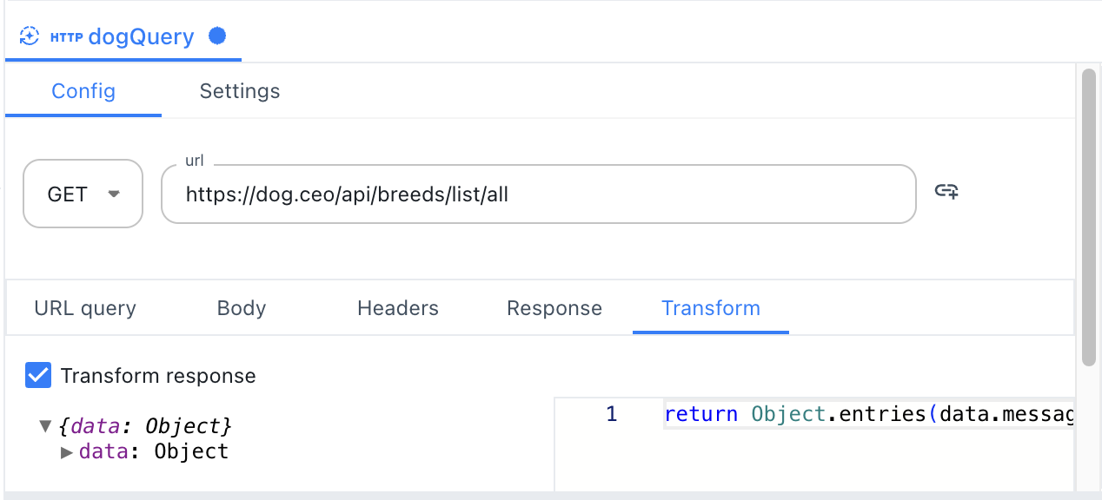This screenshot has width=1102, height=500.
Task: Click the purple data key in tree
Action: click(x=97, y=452)
